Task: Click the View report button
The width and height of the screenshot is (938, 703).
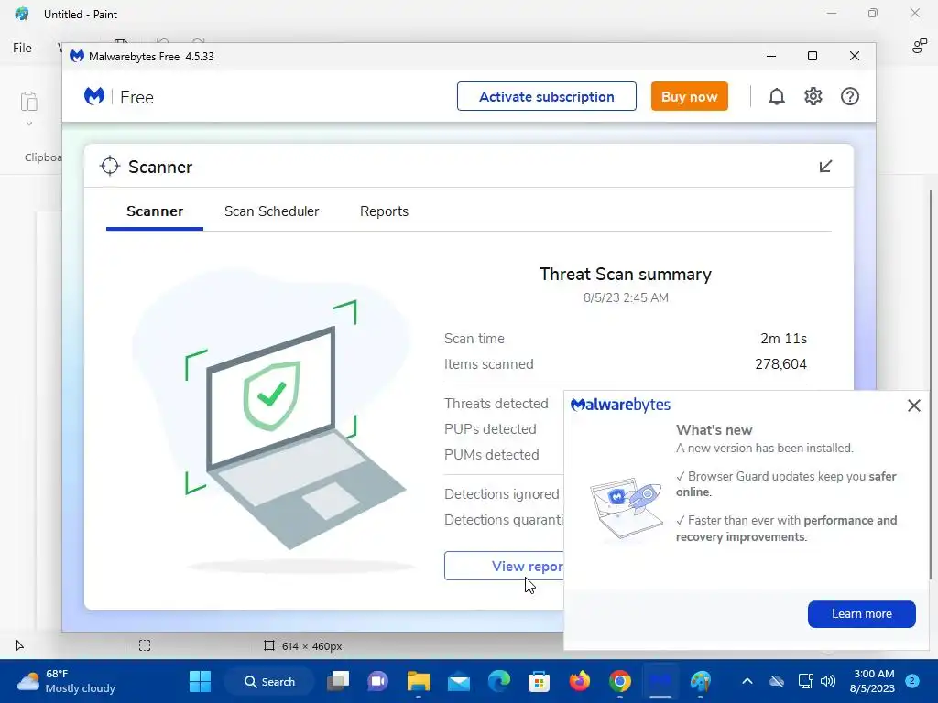Action: click(x=505, y=566)
